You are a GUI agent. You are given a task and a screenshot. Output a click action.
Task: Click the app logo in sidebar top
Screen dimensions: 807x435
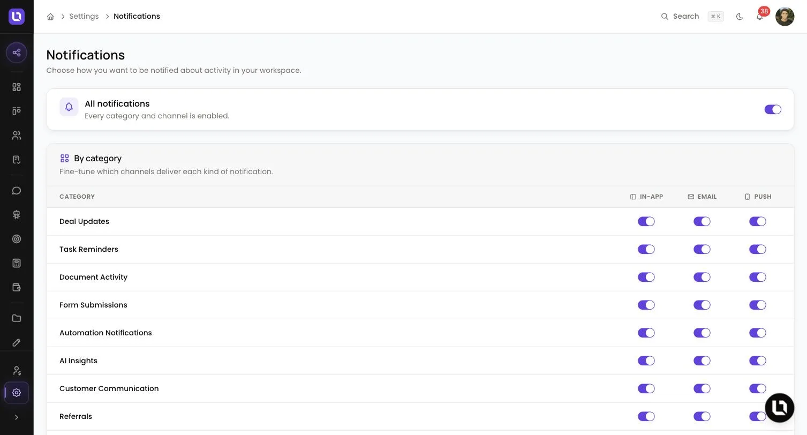pyautogui.click(x=17, y=17)
